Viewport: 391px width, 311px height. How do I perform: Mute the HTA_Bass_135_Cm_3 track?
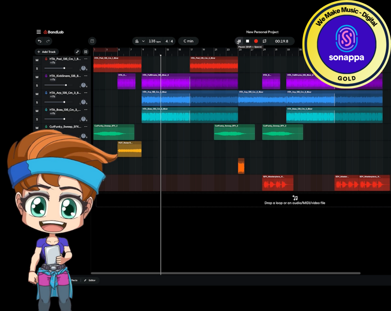tap(37, 111)
